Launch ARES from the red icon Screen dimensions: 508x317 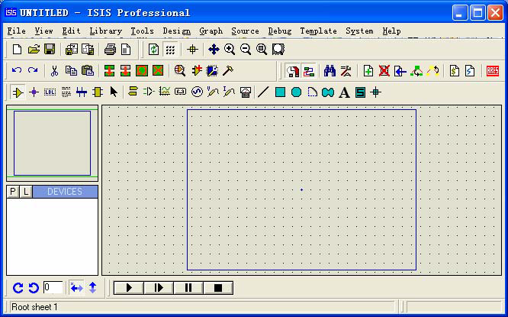[493, 71]
